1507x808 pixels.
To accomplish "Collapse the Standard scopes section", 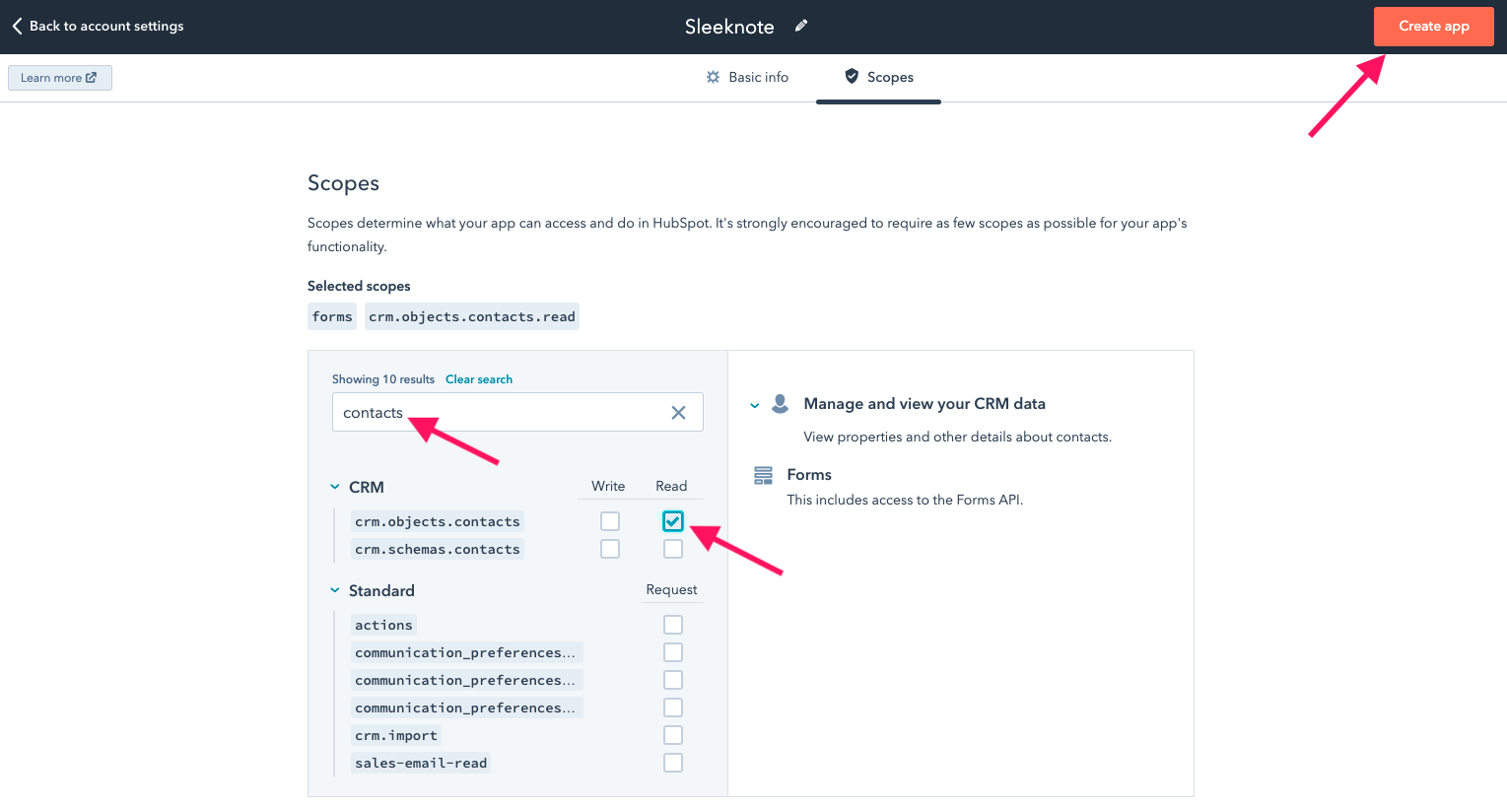I will [335, 590].
